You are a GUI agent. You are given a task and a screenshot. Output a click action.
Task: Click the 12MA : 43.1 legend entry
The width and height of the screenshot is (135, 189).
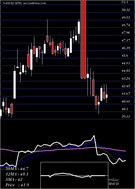(x=17, y=174)
